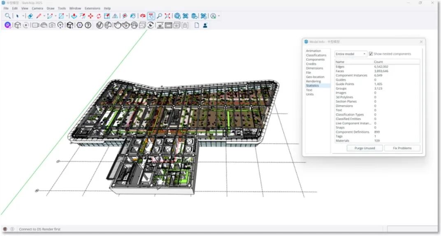Viewport: 441px width, 236px height.
Task: Click the Search magnifier icon in toolbar
Action: click(8, 16)
